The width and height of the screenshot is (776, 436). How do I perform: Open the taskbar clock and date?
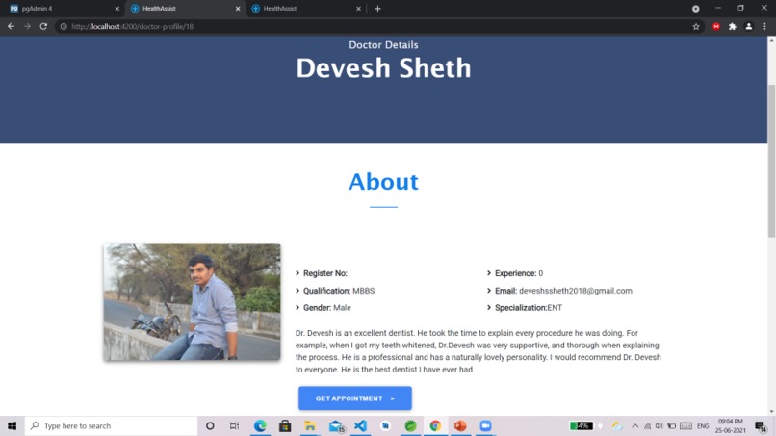pos(731,425)
